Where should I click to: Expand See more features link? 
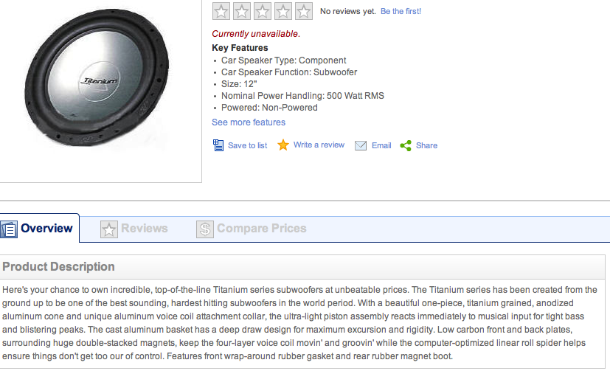[249, 122]
